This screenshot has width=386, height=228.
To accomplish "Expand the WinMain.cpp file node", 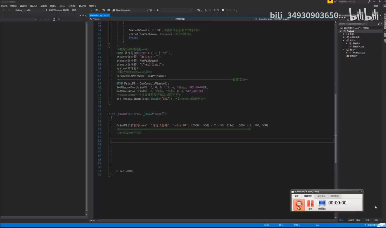I will coord(347,53).
